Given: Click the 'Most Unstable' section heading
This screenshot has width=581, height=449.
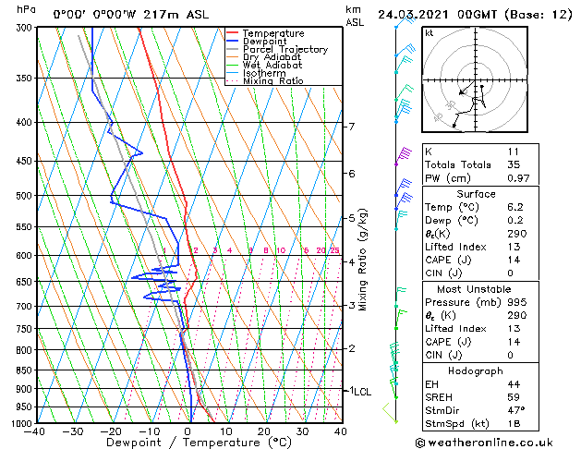Looking at the screenshot, I should [x=474, y=289].
